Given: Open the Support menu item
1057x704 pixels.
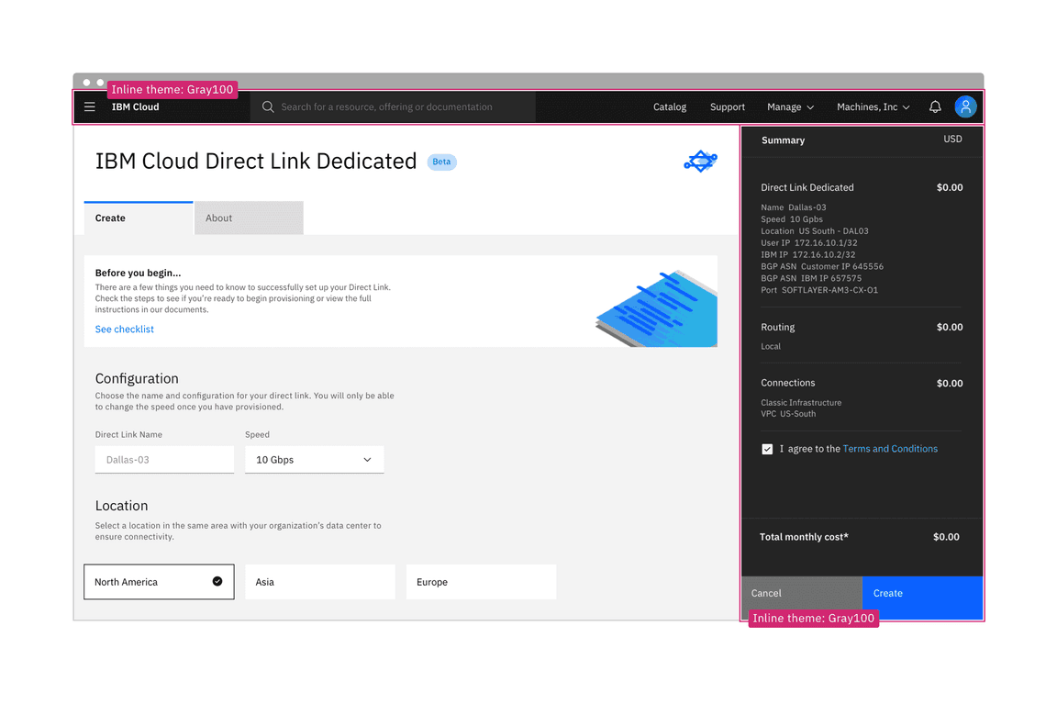Looking at the screenshot, I should click(x=727, y=106).
